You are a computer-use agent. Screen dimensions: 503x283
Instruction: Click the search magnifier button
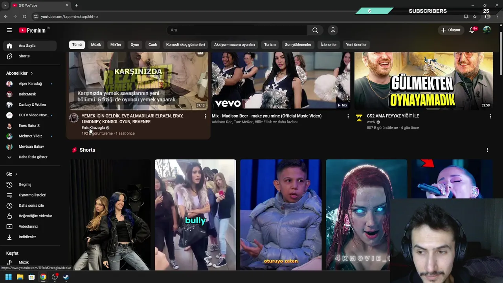click(x=315, y=30)
